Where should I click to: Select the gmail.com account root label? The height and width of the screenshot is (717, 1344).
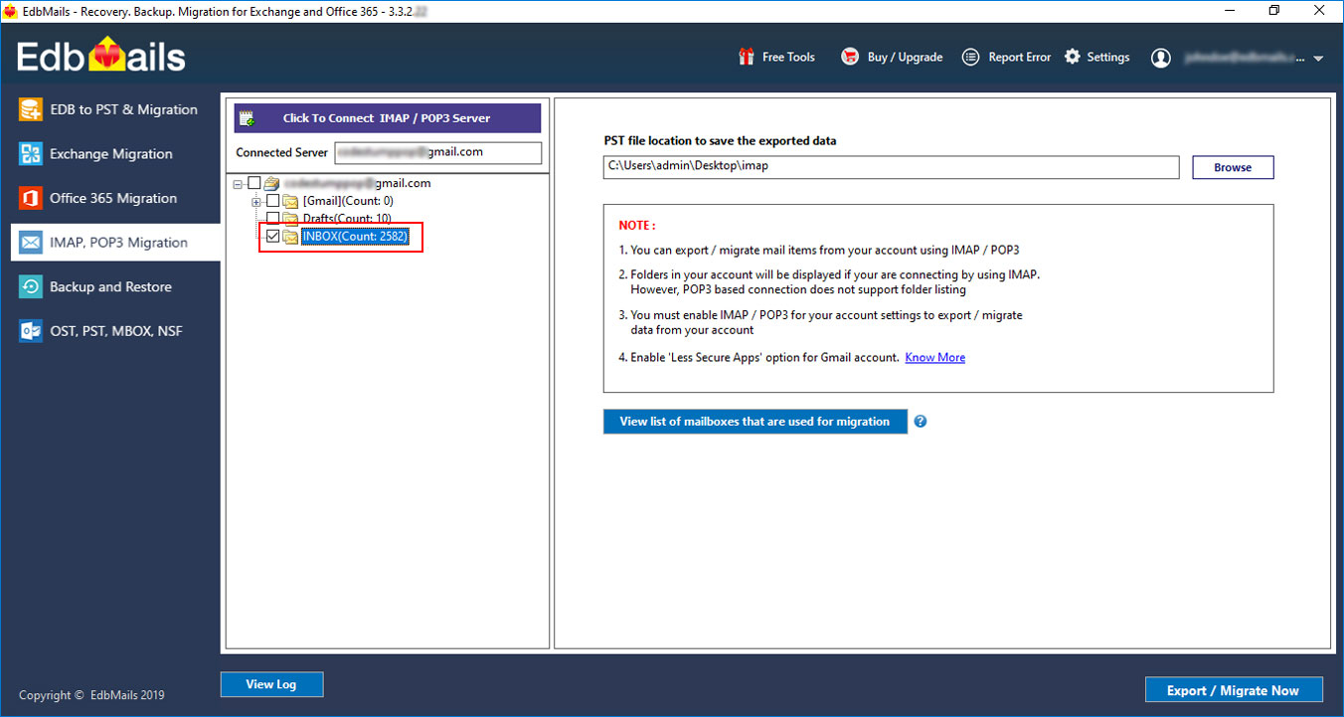pyautogui.click(x=357, y=183)
